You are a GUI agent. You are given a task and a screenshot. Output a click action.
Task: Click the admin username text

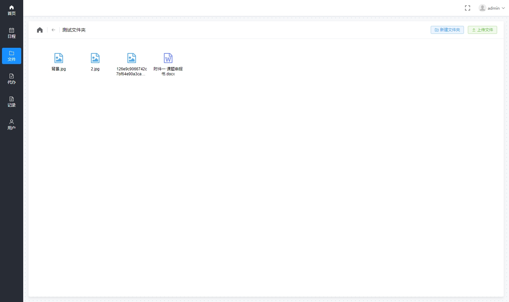pos(493,8)
